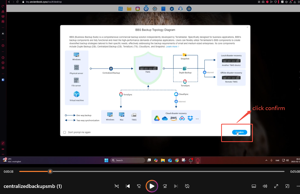Open the subtitles and captions button
Viewport: 300px width, 194px height.
[254, 186]
